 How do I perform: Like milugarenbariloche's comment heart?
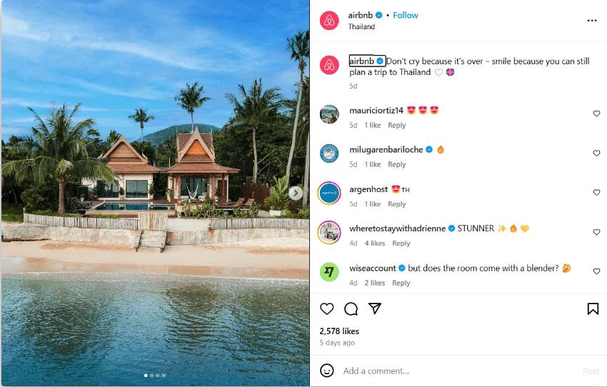596,154
